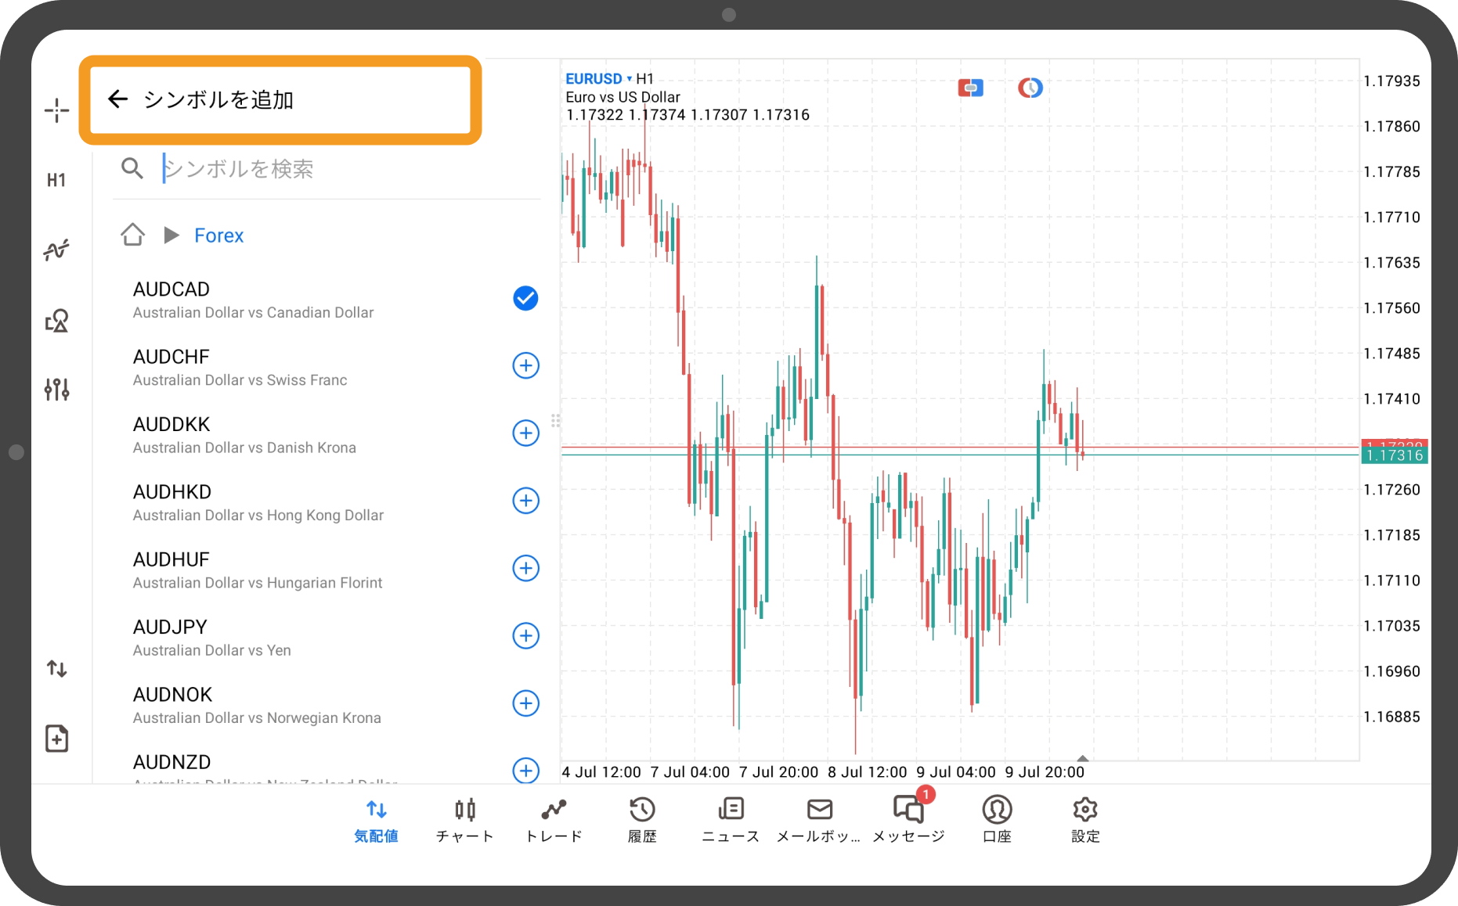
Task: Tap the back arrow beside シンボルを追加
Action: 117,99
